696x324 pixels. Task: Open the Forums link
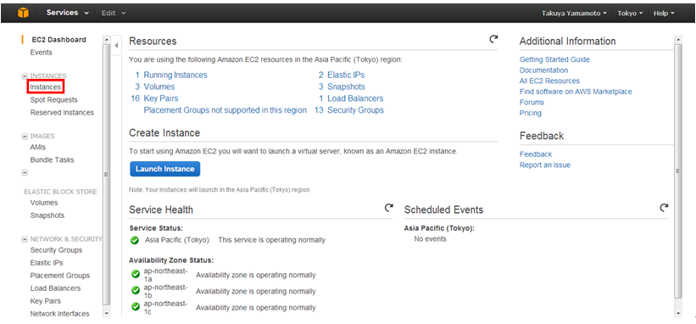coord(532,102)
